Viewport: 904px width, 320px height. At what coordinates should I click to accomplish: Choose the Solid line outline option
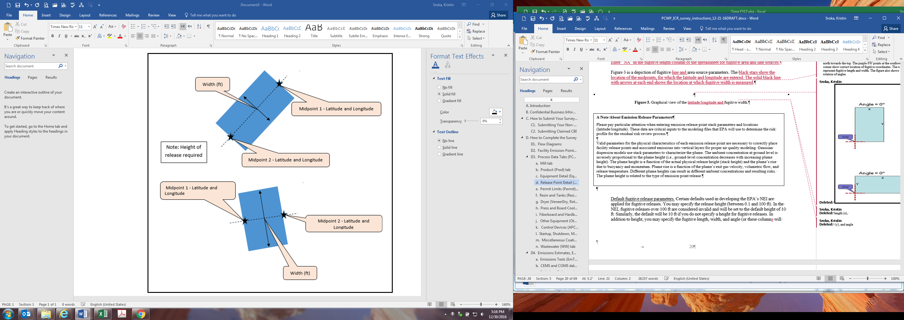click(439, 148)
